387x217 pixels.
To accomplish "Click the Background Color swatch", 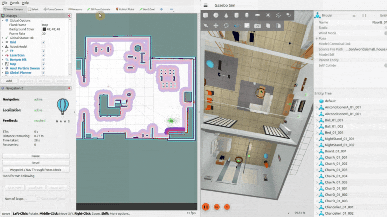I will (44, 29).
